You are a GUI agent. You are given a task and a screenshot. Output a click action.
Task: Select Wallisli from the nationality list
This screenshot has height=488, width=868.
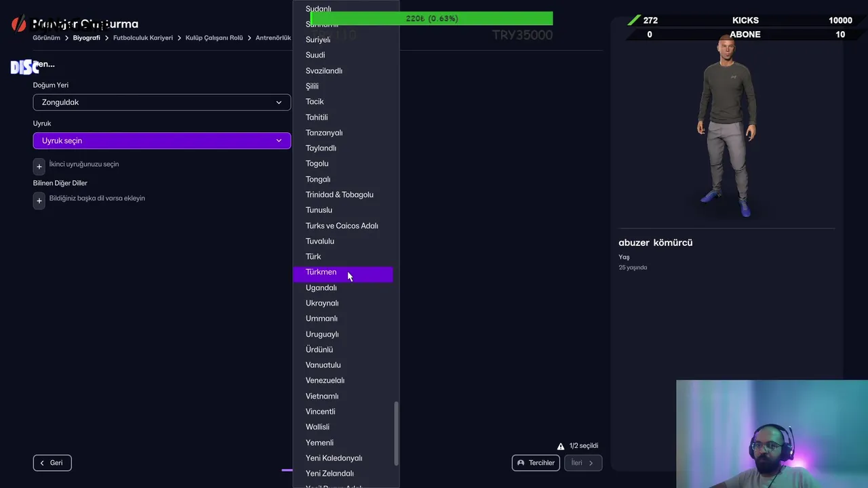(x=342, y=427)
